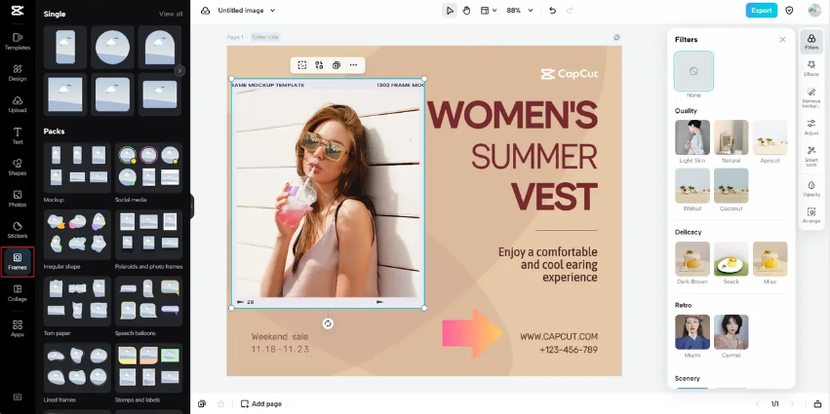Open the Collage sidebar panel

pyautogui.click(x=18, y=293)
